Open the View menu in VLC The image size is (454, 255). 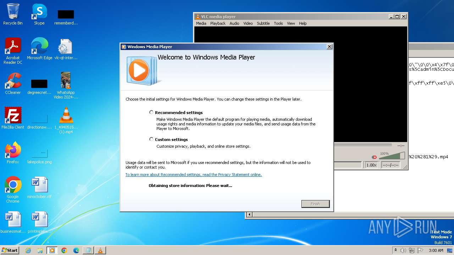click(x=291, y=23)
